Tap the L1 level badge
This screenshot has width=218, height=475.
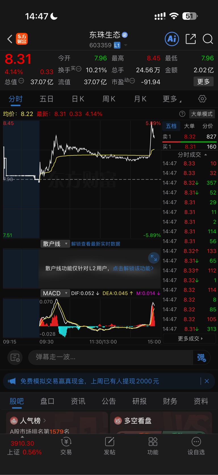pos(117,45)
